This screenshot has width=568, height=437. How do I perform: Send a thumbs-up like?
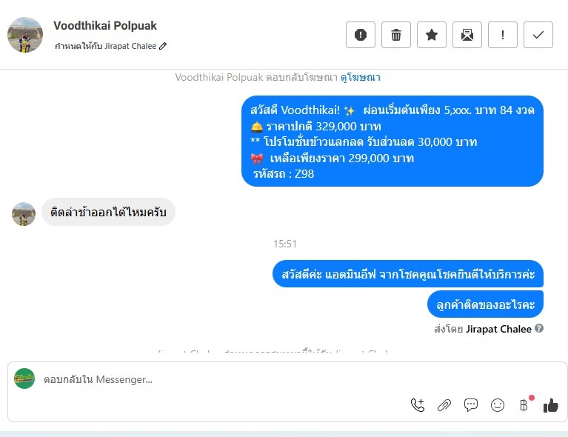(x=551, y=404)
